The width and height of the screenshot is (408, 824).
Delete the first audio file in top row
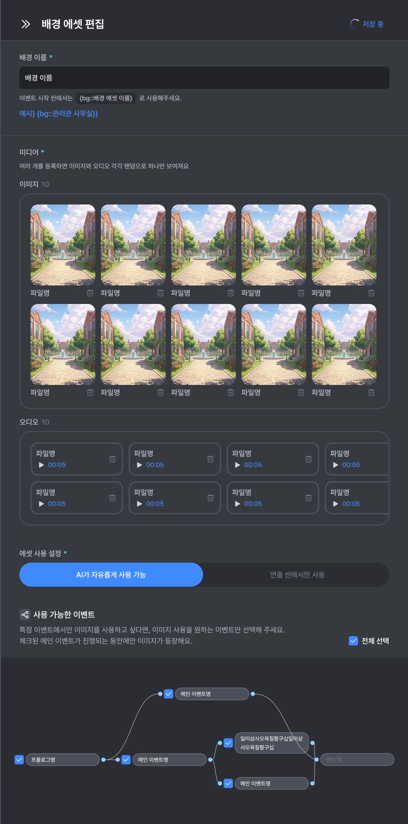tap(112, 459)
